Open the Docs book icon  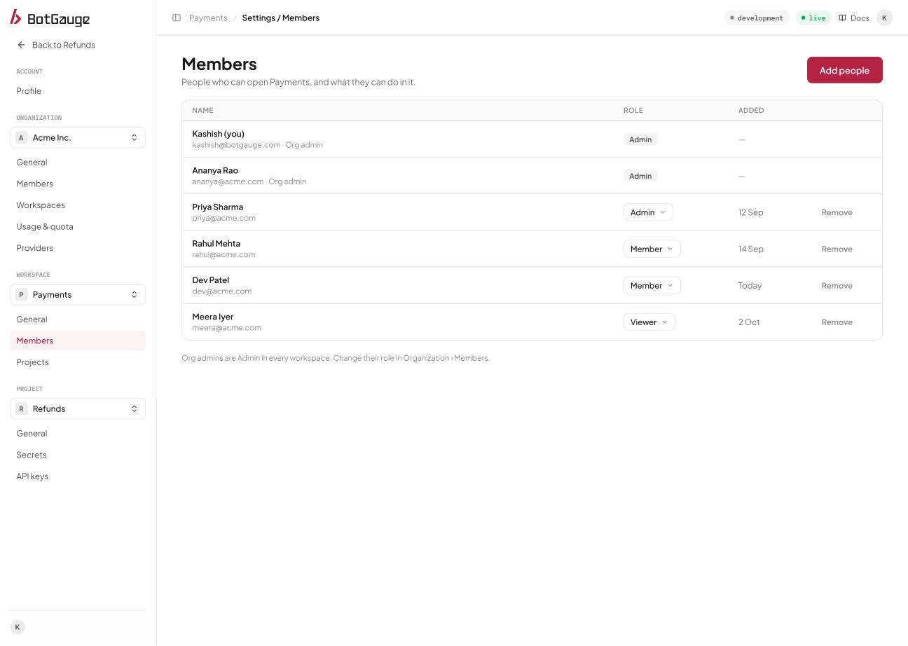pyautogui.click(x=842, y=18)
